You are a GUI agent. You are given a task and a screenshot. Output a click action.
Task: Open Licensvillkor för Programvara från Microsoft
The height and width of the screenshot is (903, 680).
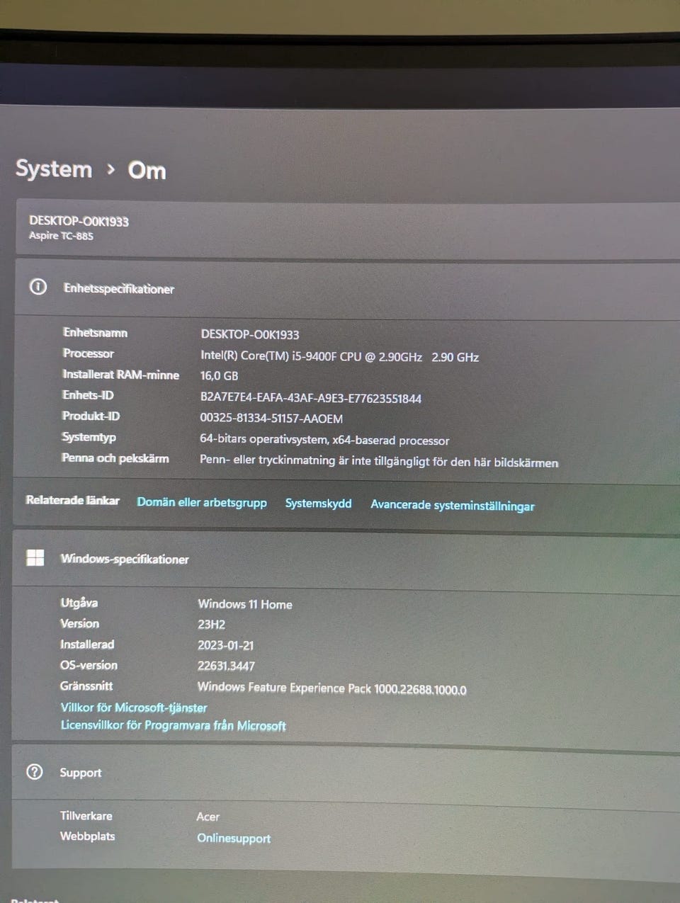click(x=173, y=725)
